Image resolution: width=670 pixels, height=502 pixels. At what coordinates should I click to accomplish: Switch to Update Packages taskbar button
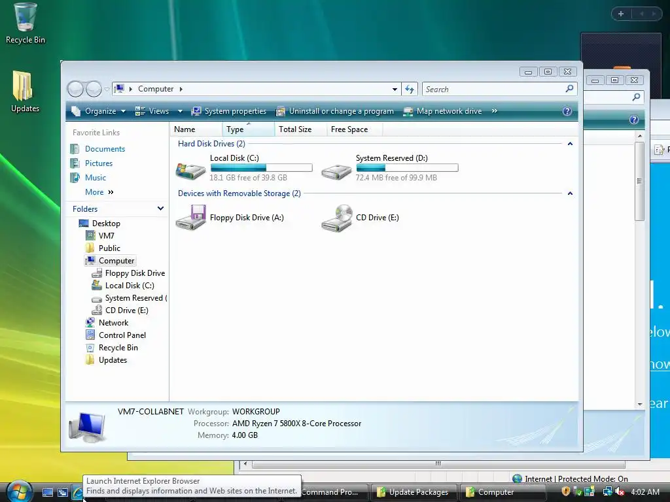(x=414, y=492)
